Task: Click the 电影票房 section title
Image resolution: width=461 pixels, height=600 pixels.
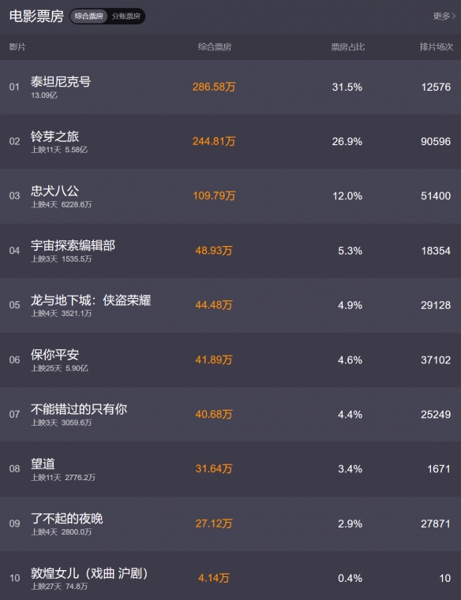Action: [36, 16]
